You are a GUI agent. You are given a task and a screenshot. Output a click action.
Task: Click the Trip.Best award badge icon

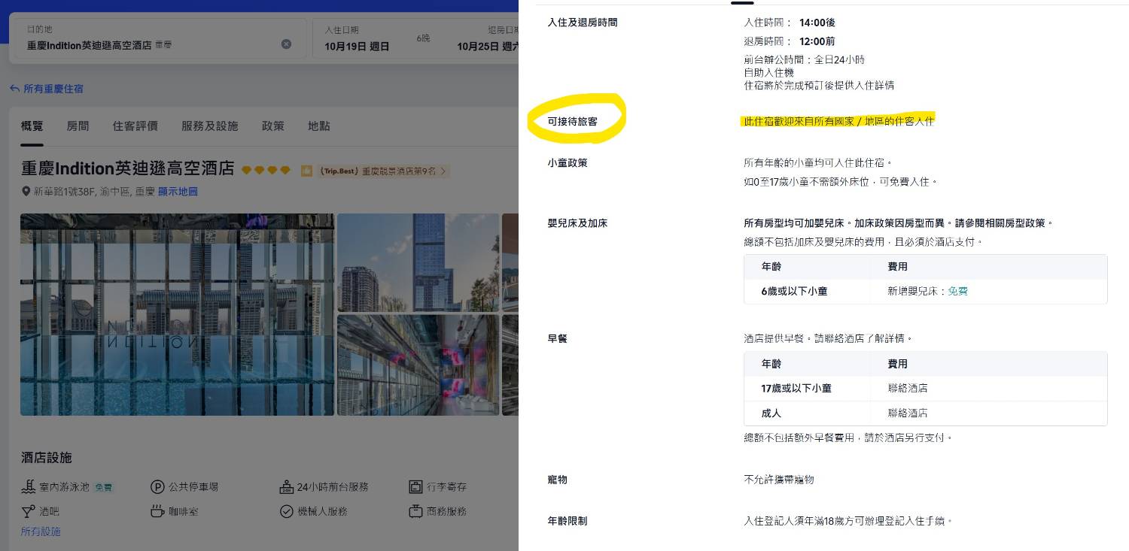306,171
